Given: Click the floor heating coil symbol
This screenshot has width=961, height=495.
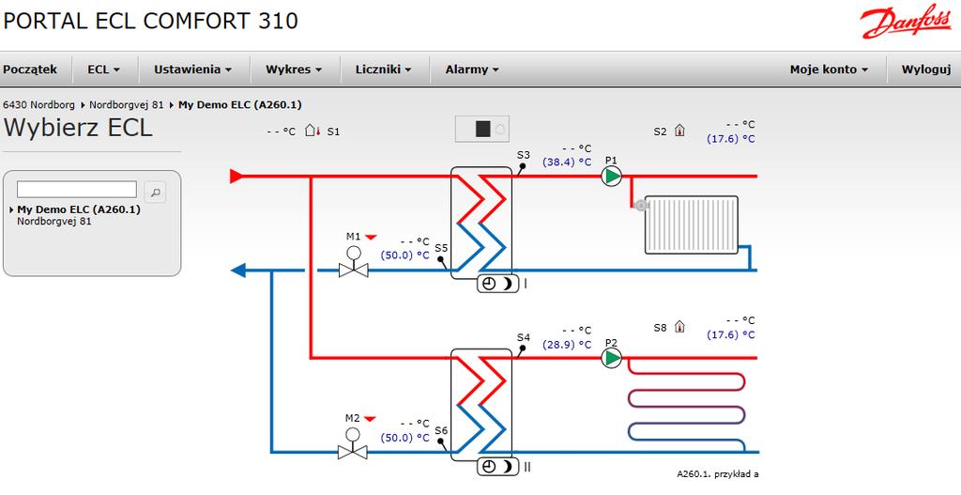Looking at the screenshot, I should coord(686,406).
